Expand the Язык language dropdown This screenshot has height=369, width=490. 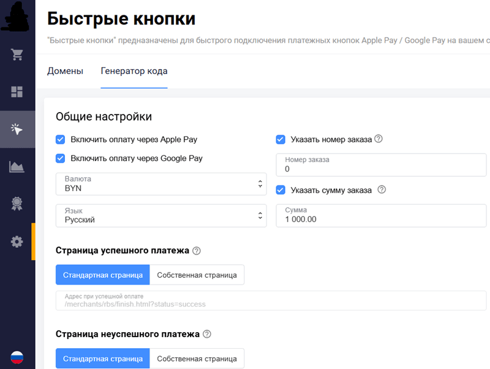coord(161,215)
